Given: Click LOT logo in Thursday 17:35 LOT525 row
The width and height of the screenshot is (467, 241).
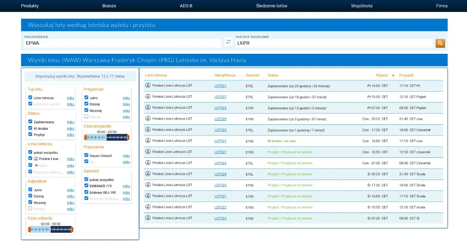Looking at the screenshot, I should (x=148, y=130).
